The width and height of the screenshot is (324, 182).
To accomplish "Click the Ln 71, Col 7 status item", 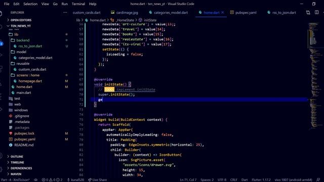I will pyautogui.click(x=188, y=180).
